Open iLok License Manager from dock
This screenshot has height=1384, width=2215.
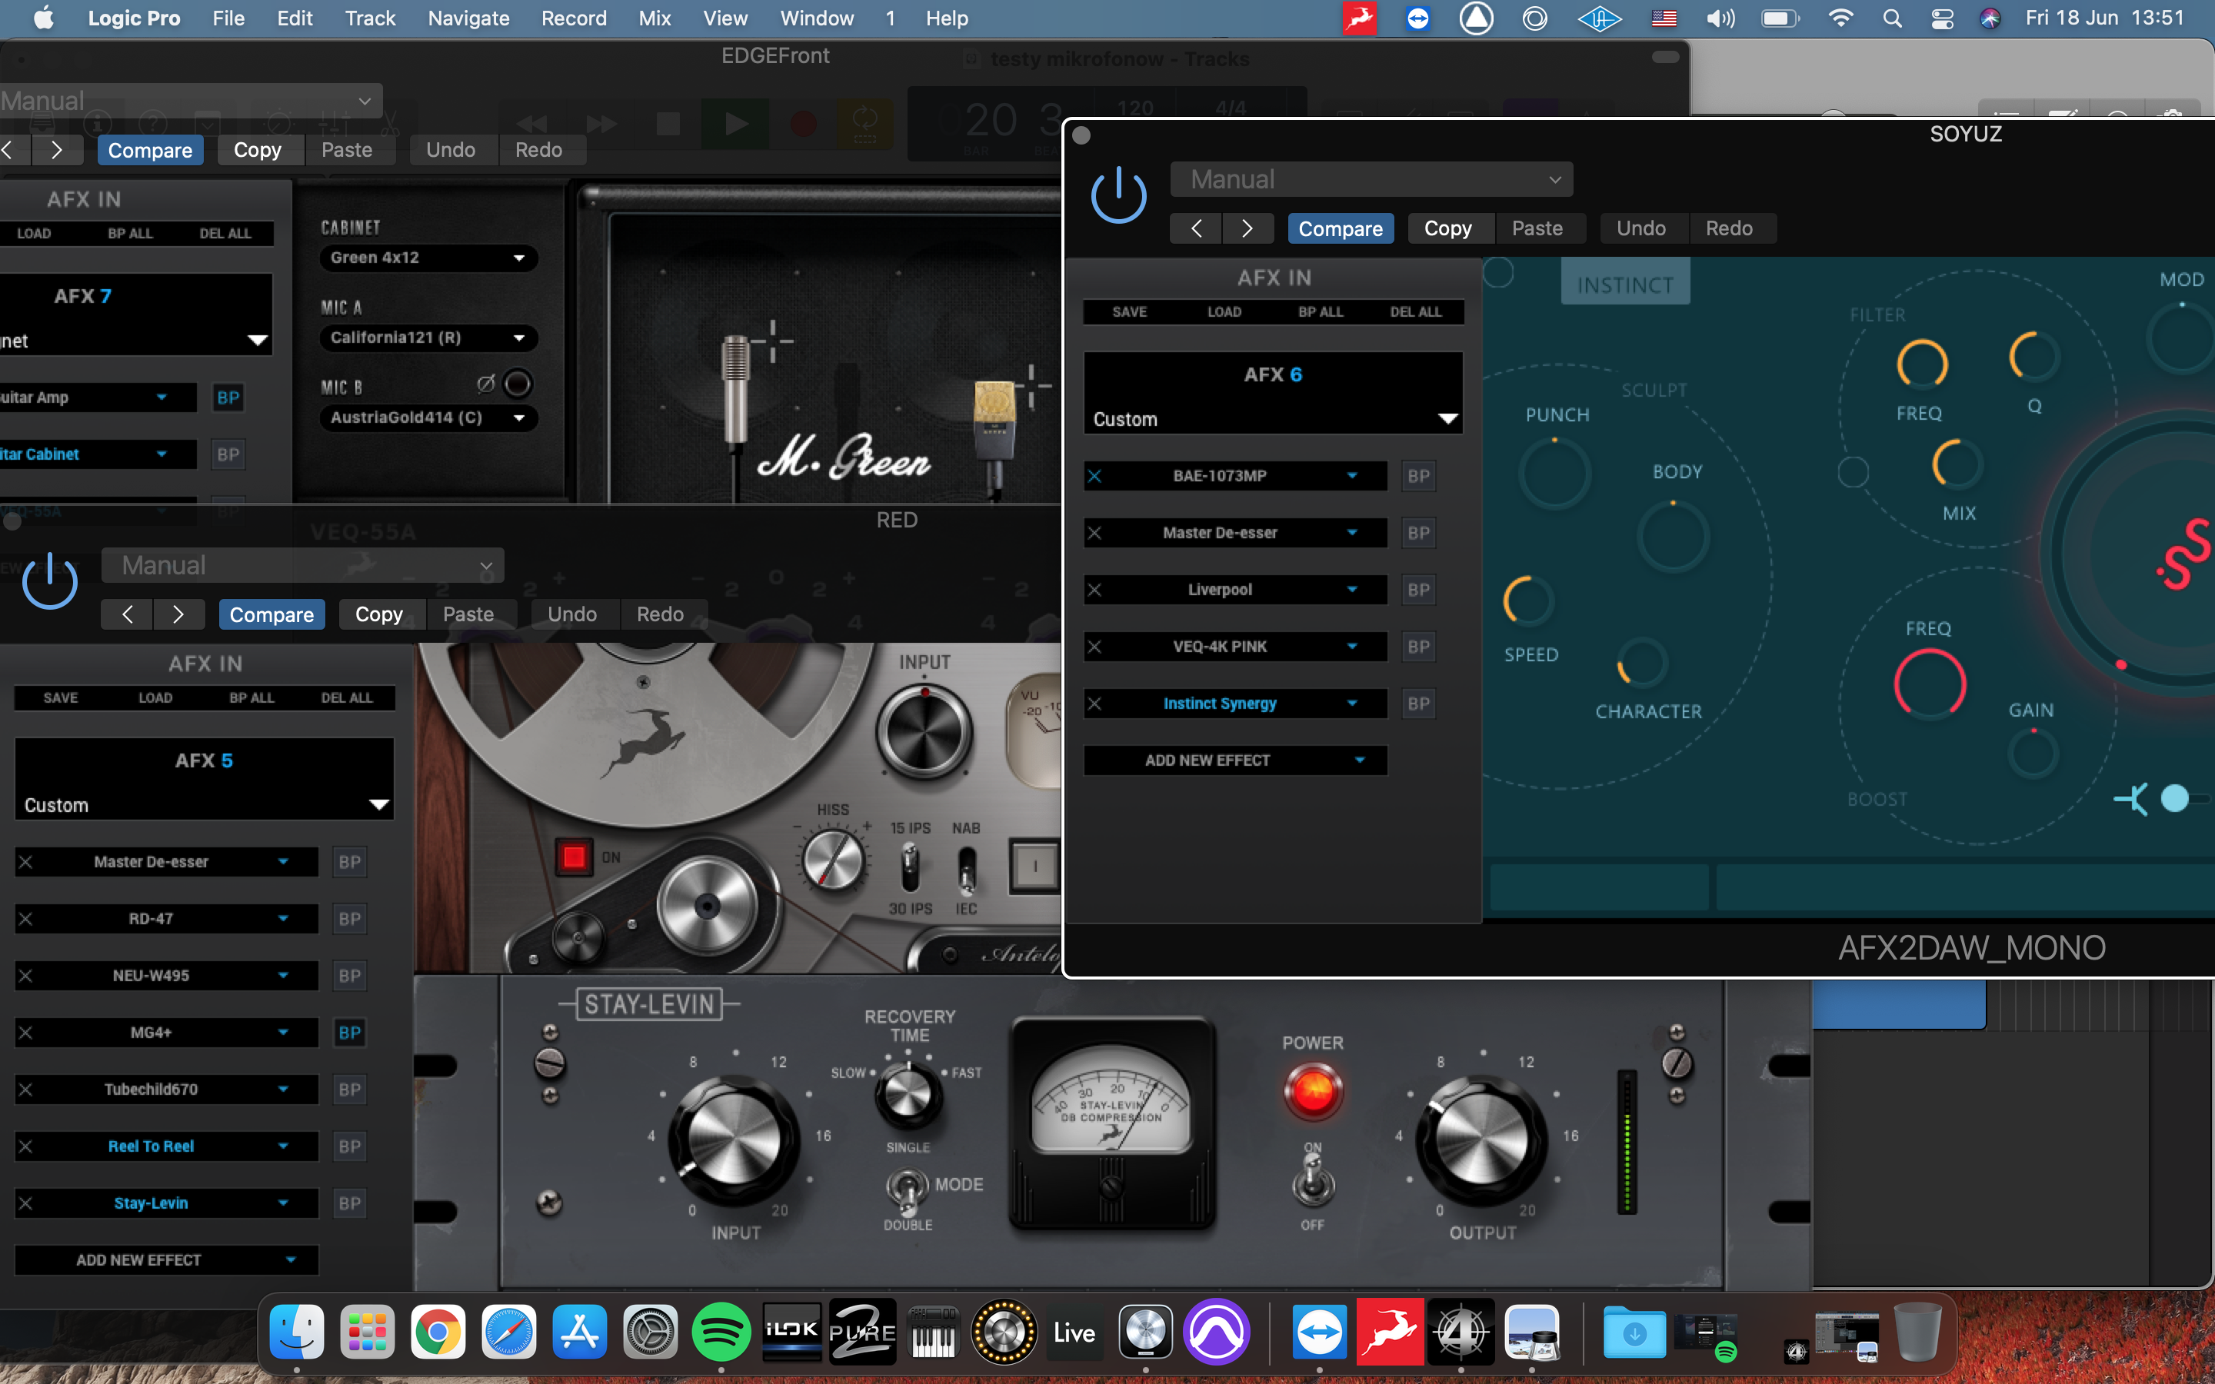tap(791, 1332)
